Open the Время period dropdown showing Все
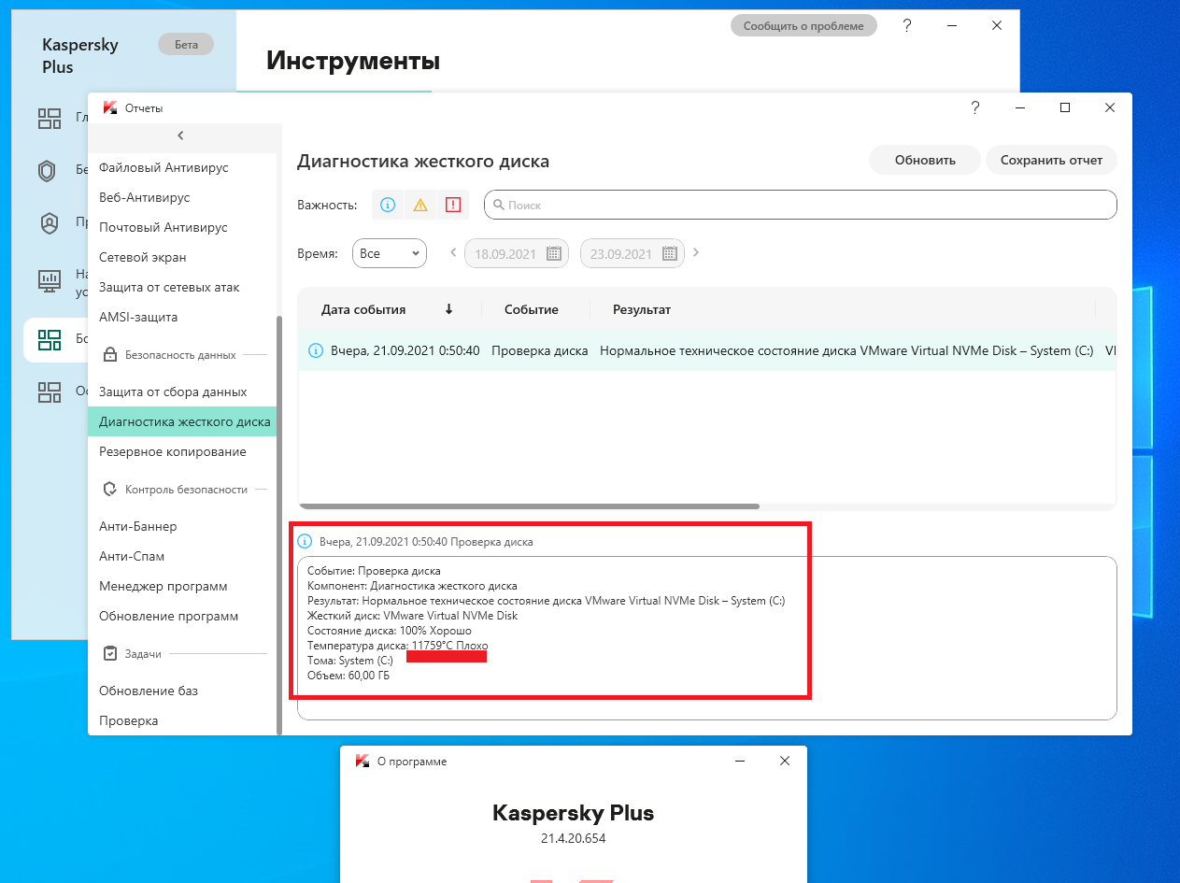 (389, 253)
